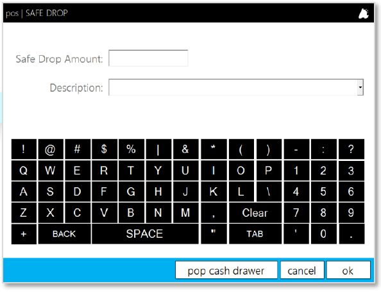Click the cancel button
Viewport: 381px width, 293px height.
tap(302, 270)
